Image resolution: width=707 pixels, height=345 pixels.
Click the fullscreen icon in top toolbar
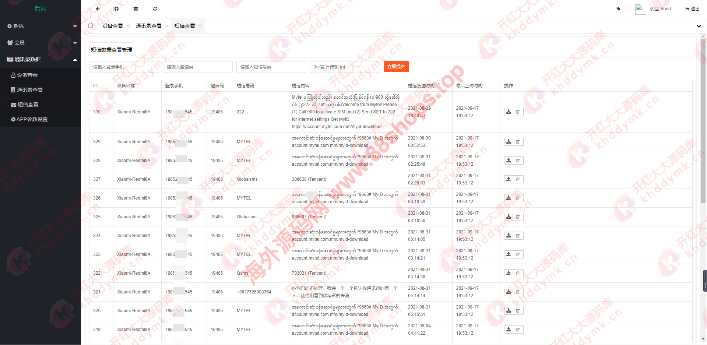pos(117,9)
